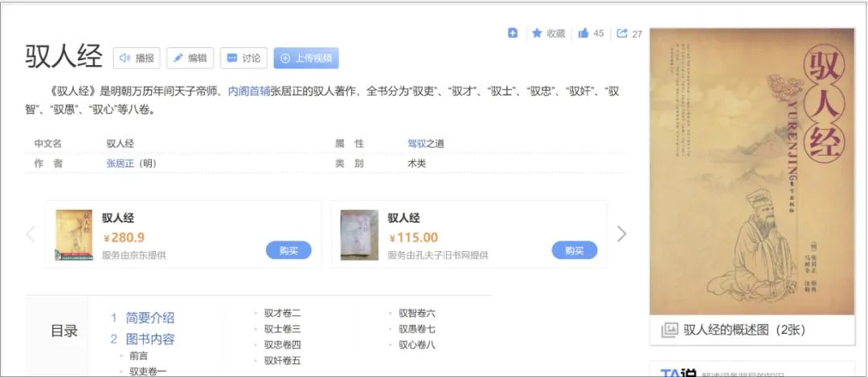Viewport: 868px width, 377px height.
Task: Go to 驭心卷八 in the contents
Action: click(417, 345)
